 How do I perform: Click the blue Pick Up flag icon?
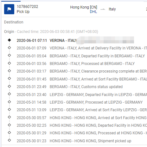9,9
